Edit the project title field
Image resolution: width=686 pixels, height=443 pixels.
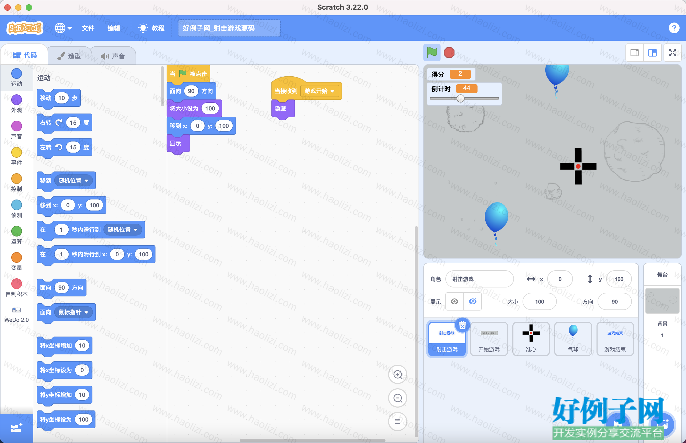[229, 28]
